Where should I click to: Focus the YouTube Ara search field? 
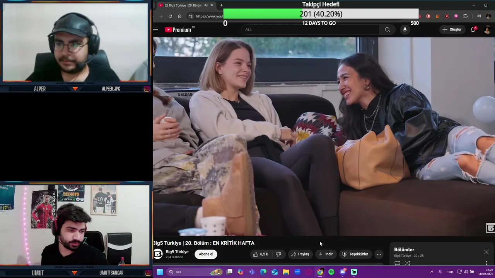(311, 30)
